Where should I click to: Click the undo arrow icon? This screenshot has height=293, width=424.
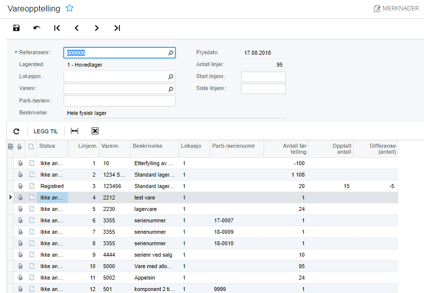[37, 28]
